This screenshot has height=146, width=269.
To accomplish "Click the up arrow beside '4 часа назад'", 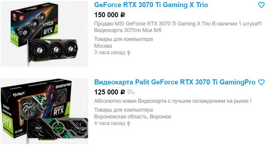I will click(128, 123).
